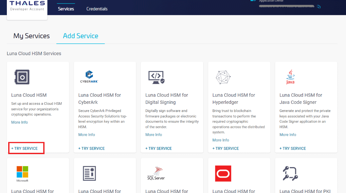Click the Java logo icon

[x=290, y=77]
